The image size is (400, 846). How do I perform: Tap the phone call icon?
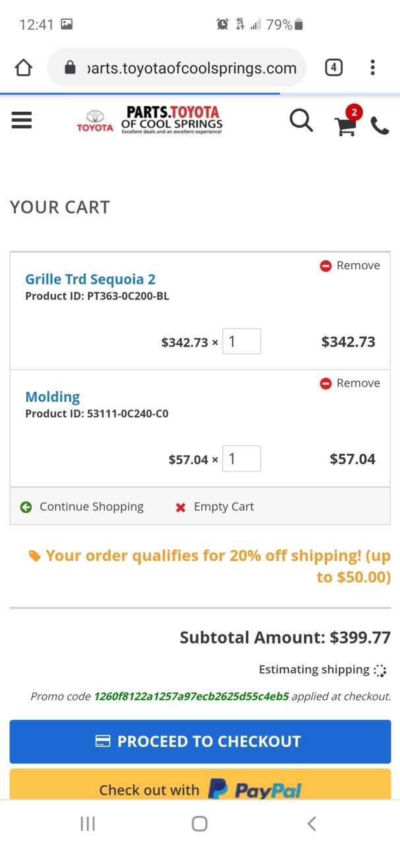point(380,126)
